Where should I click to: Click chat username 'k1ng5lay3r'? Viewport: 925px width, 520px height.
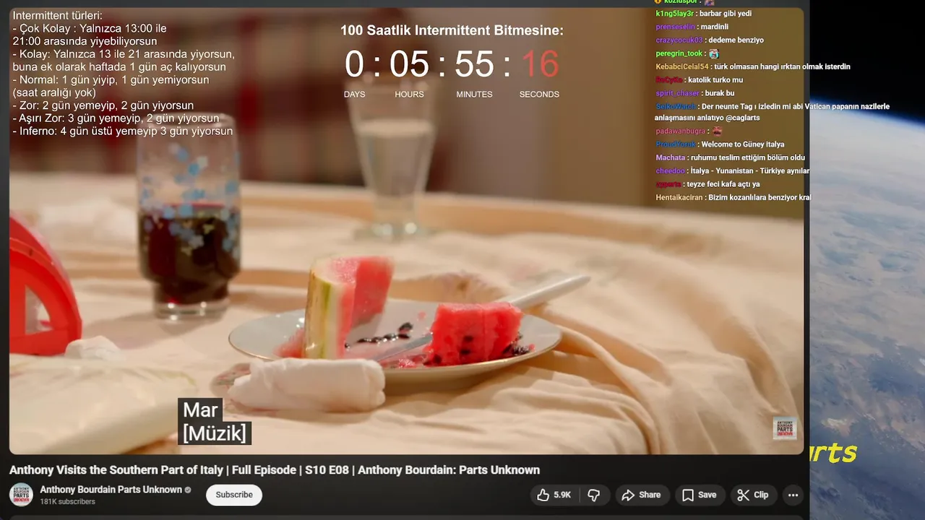pyautogui.click(x=675, y=14)
